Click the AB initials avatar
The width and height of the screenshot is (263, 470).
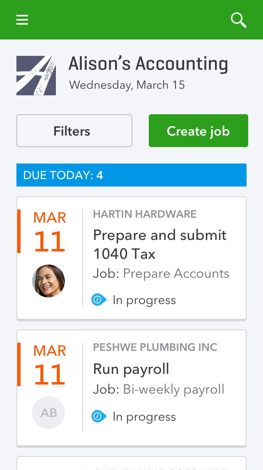(48, 412)
